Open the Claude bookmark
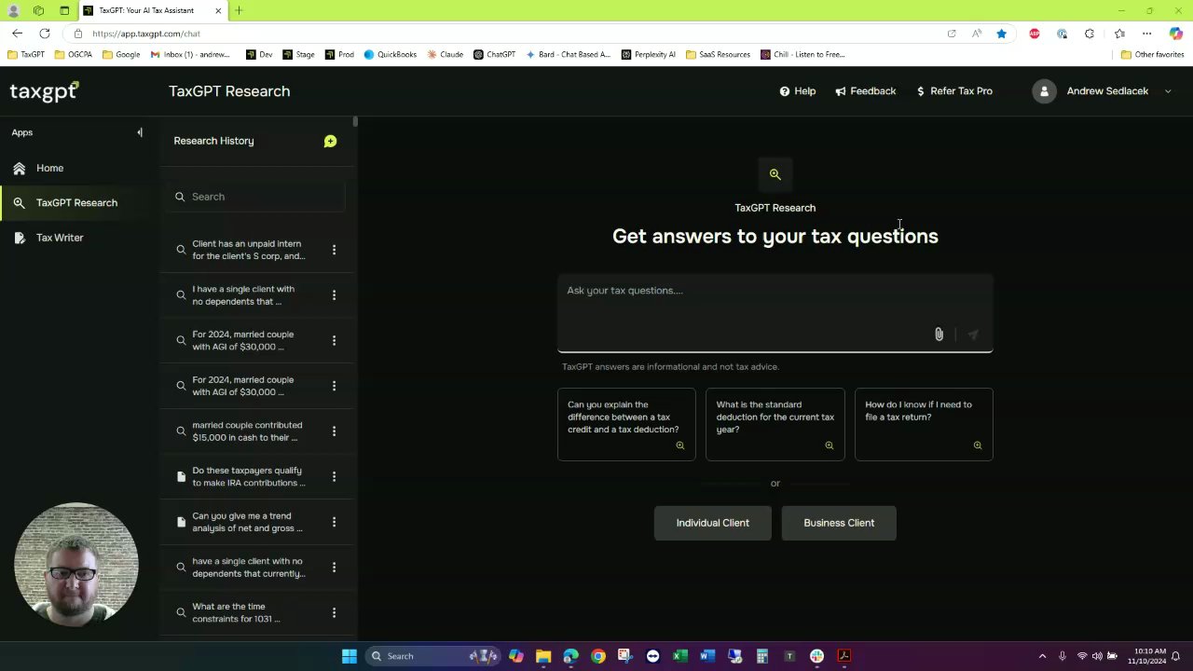Viewport: 1193px width, 671px height. tap(446, 54)
